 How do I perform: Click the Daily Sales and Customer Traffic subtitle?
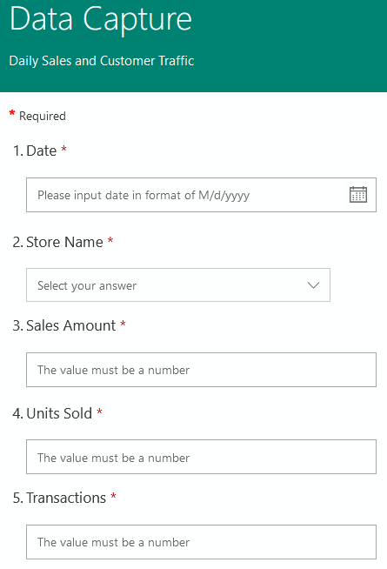(x=102, y=61)
